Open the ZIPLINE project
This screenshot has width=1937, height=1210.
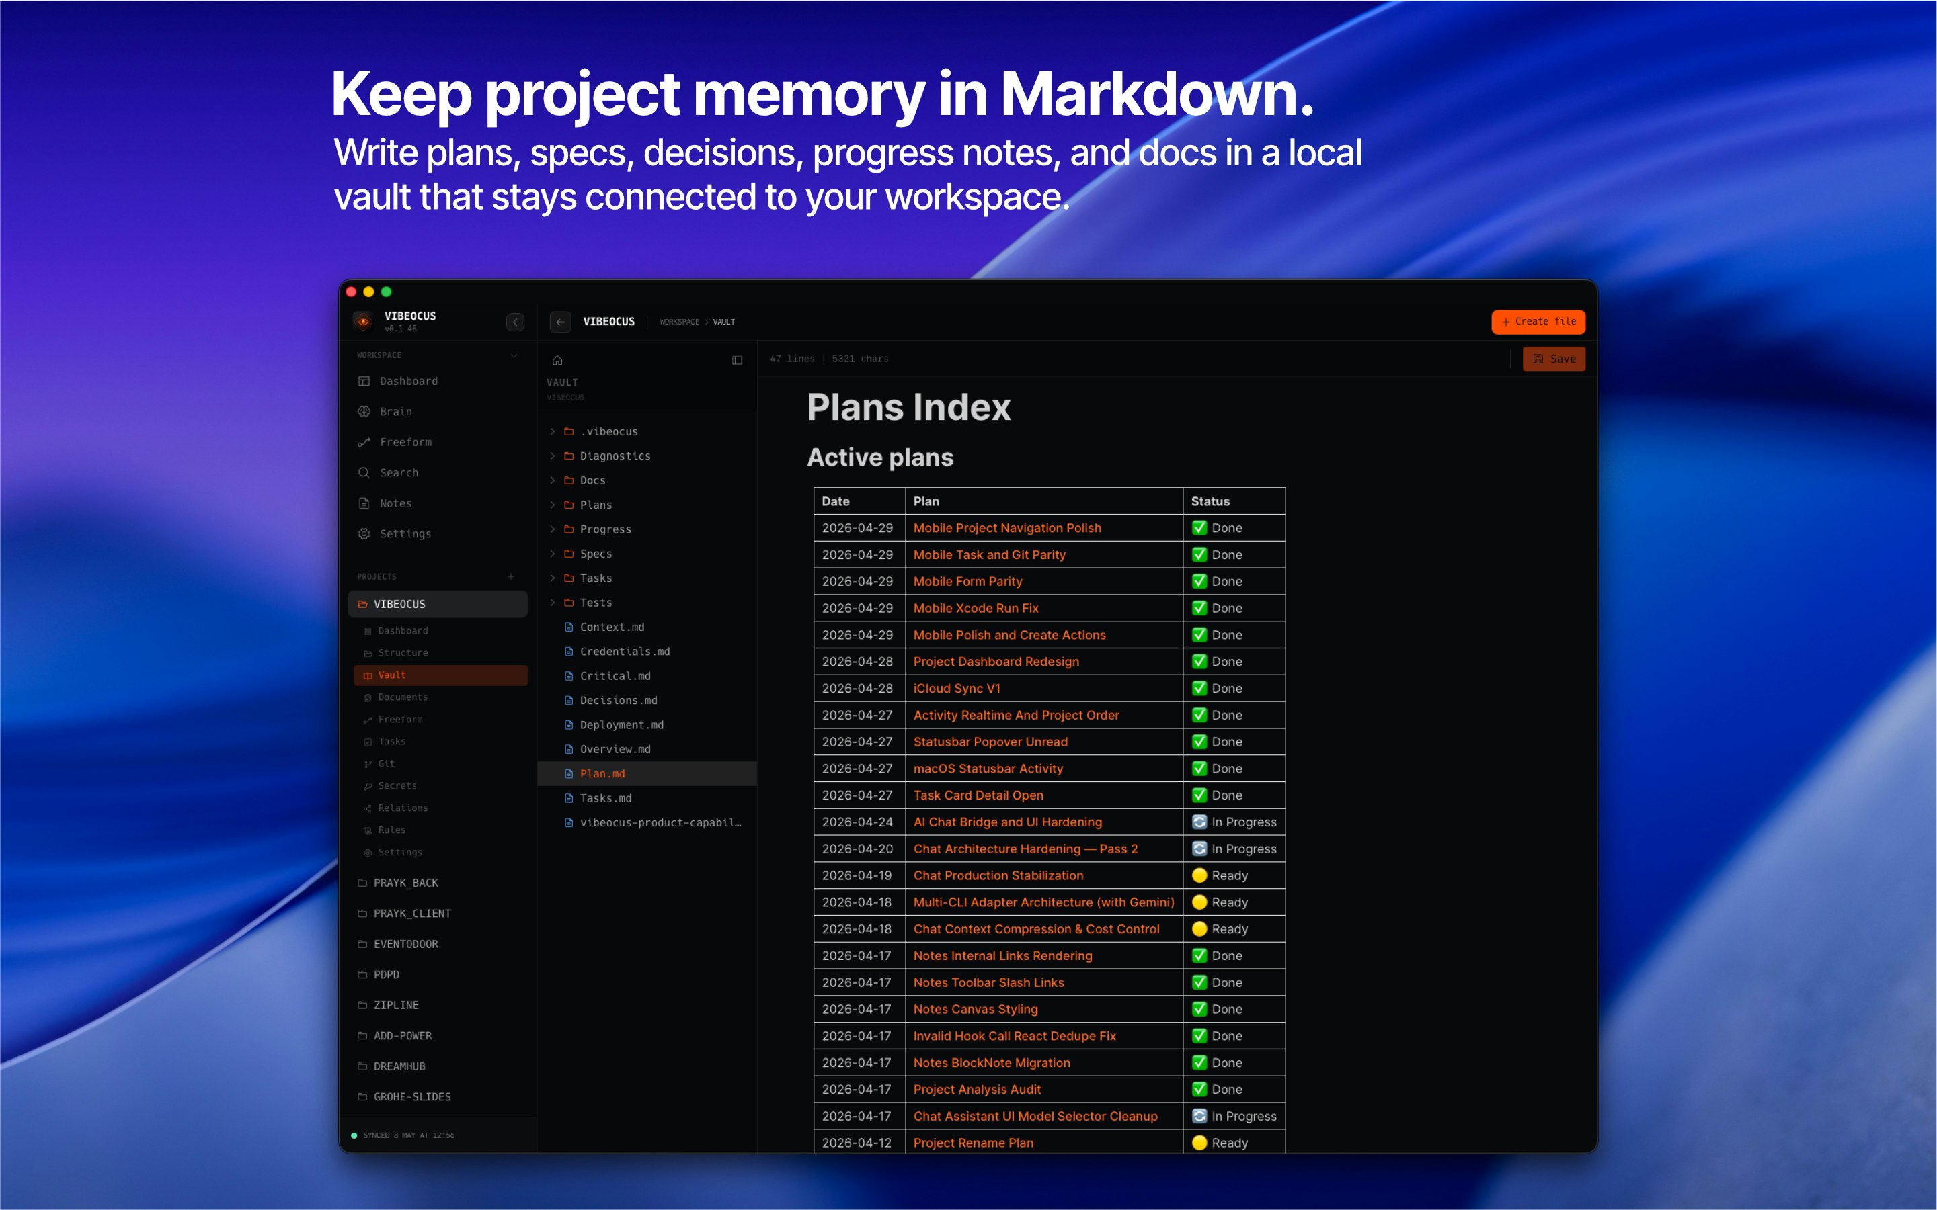tap(438, 1005)
